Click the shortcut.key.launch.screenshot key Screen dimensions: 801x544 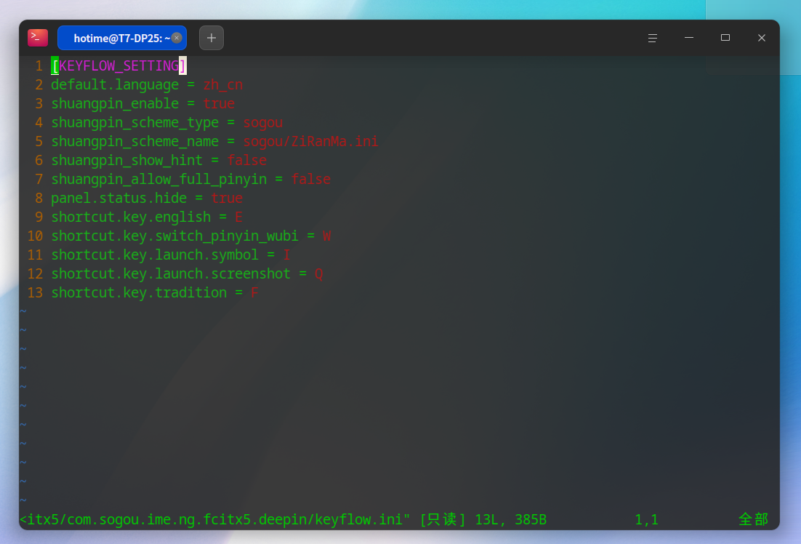[171, 274]
